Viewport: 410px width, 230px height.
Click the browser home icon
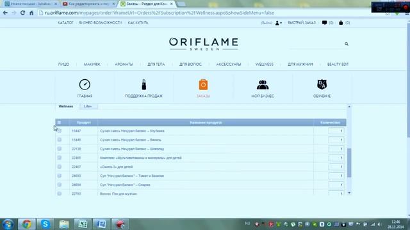tap(31, 13)
